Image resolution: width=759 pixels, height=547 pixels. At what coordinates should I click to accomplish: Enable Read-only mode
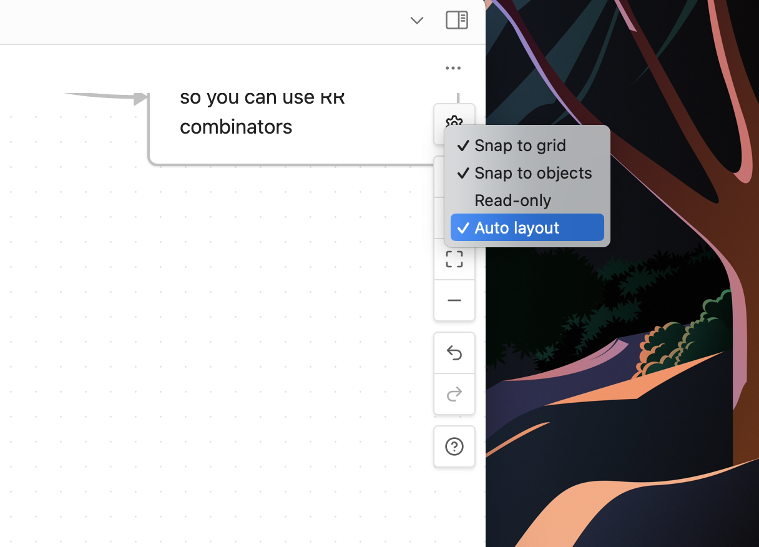coord(527,200)
